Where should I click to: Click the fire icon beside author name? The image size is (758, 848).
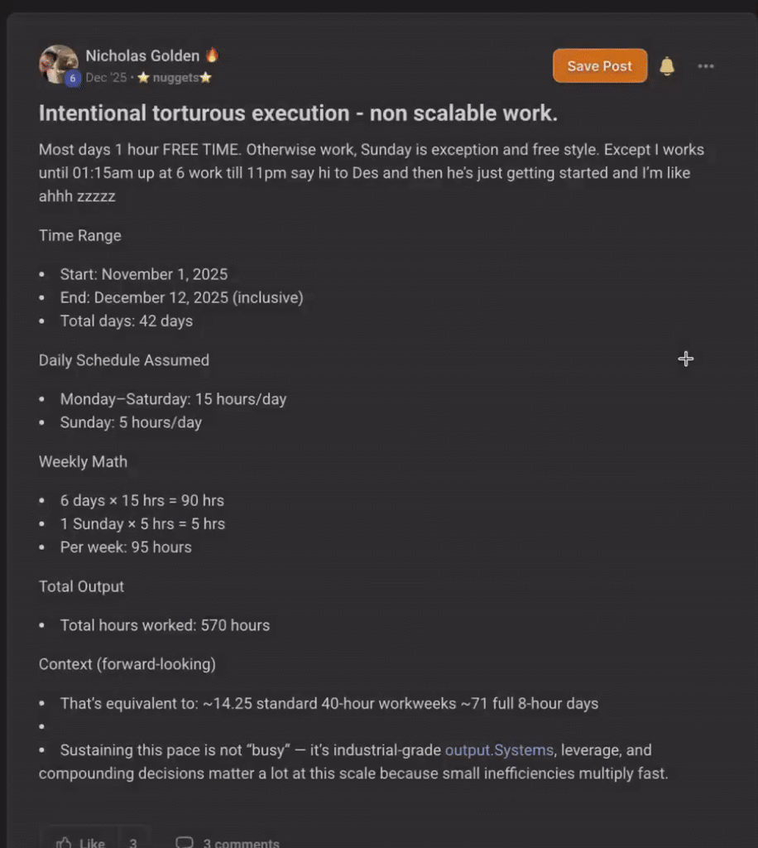tap(212, 55)
